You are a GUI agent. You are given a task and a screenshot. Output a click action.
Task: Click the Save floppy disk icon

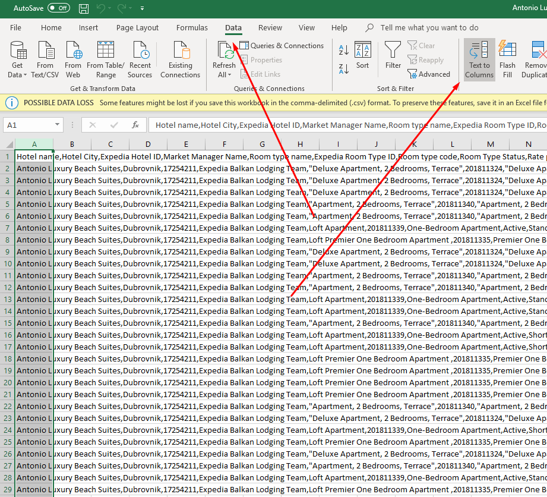coord(84,8)
